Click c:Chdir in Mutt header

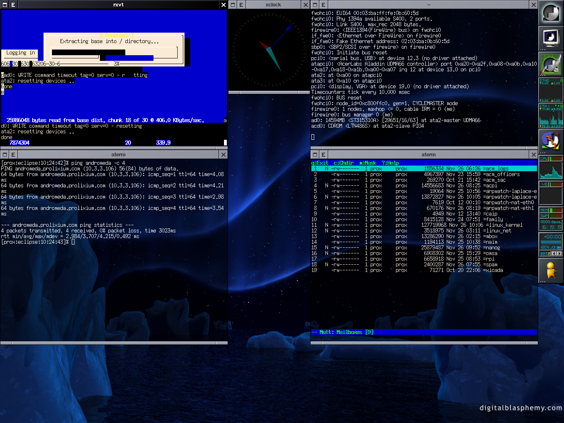(344, 163)
